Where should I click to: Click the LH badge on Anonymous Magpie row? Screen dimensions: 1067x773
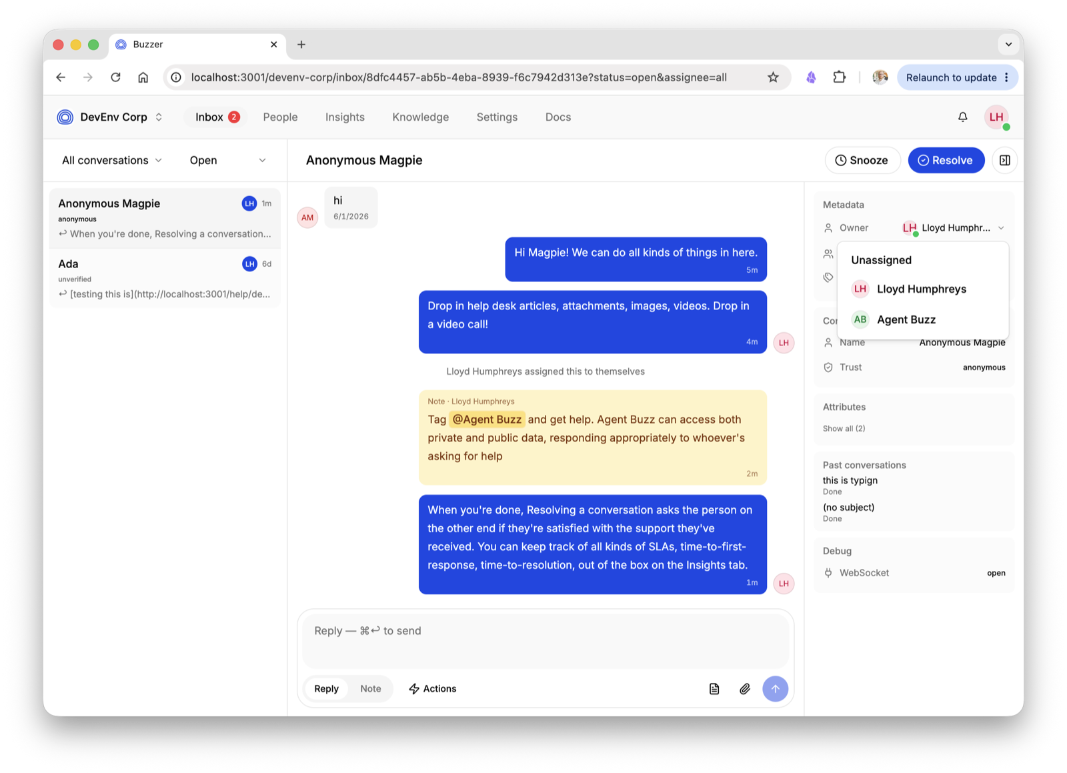(249, 203)
